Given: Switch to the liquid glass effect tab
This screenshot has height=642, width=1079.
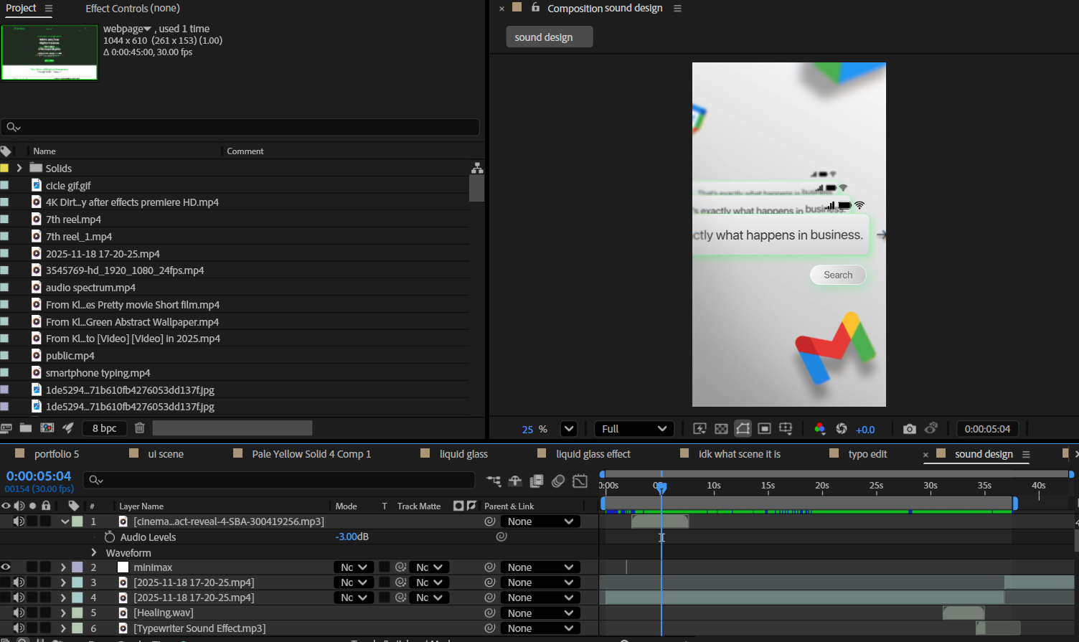Looking at the screenshot, I should (593, 454).
